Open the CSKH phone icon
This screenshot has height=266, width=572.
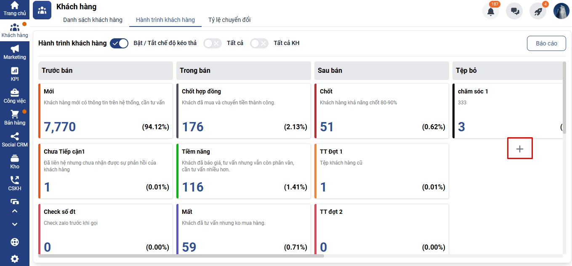point(15,180)
